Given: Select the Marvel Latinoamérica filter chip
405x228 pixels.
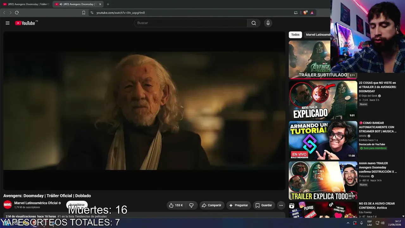Looking at the screenshot, I should point(317,35).
